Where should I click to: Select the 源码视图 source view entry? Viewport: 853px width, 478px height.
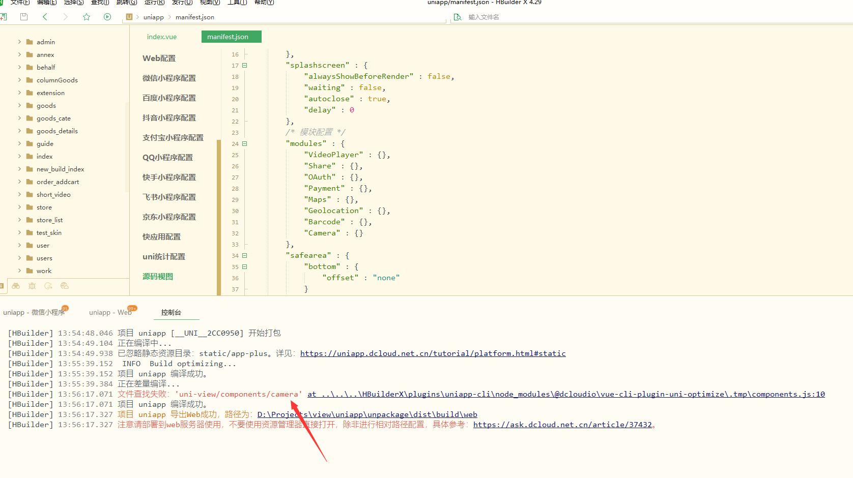[158, 276]
